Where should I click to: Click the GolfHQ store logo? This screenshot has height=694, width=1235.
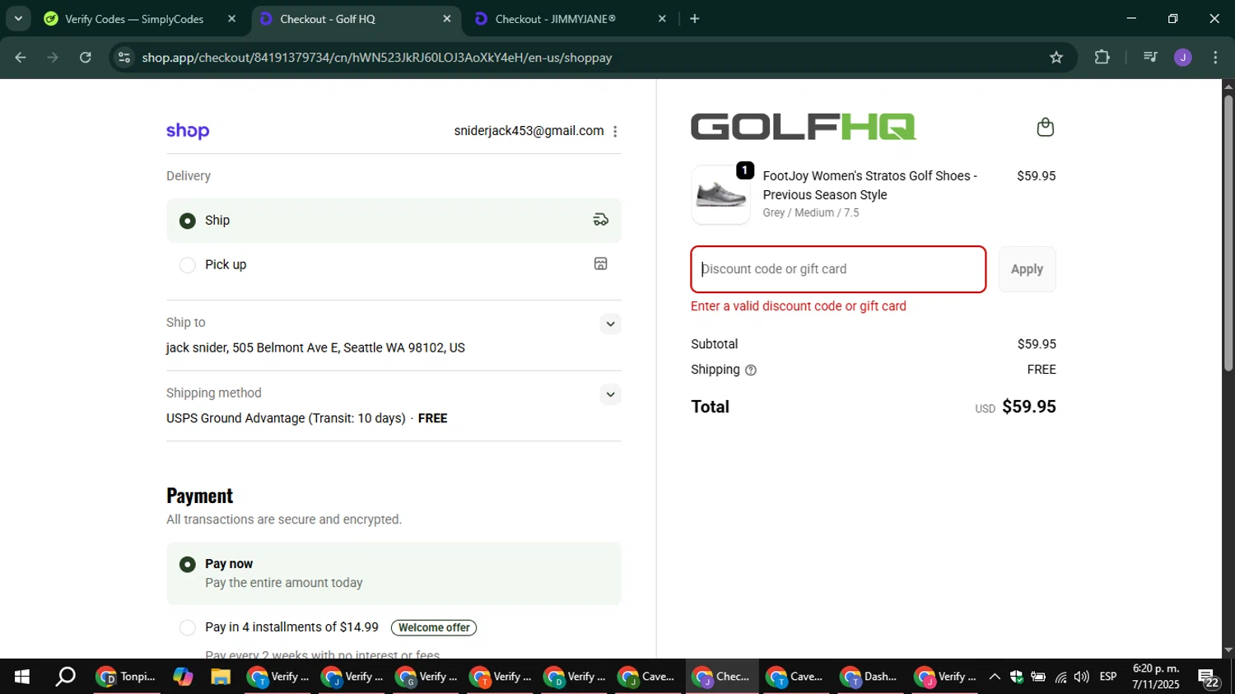[803, 127]
